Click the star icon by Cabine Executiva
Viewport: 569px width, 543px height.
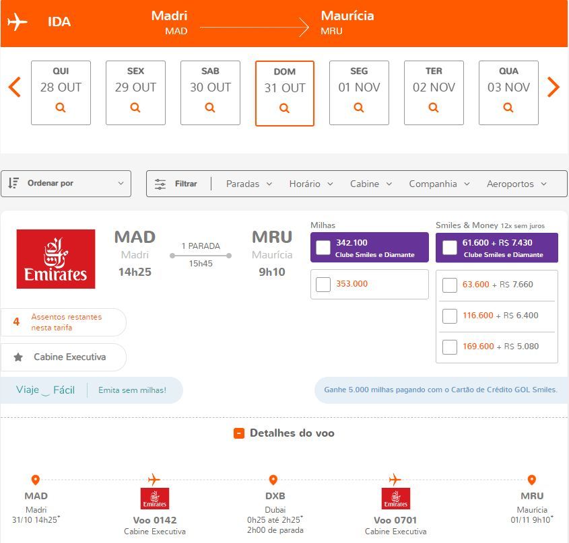click(x=18, y=357)
